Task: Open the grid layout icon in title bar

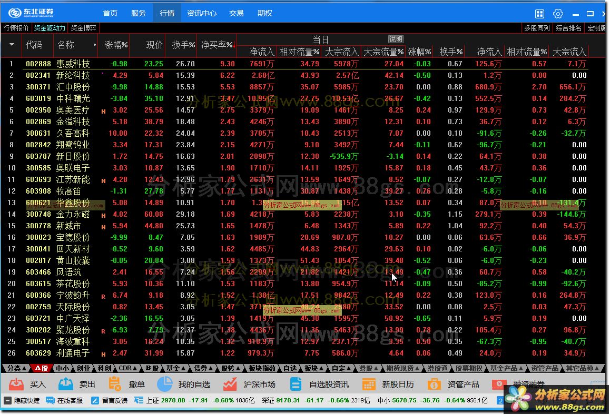Action: pyautogui.click(x=539, y=14)
